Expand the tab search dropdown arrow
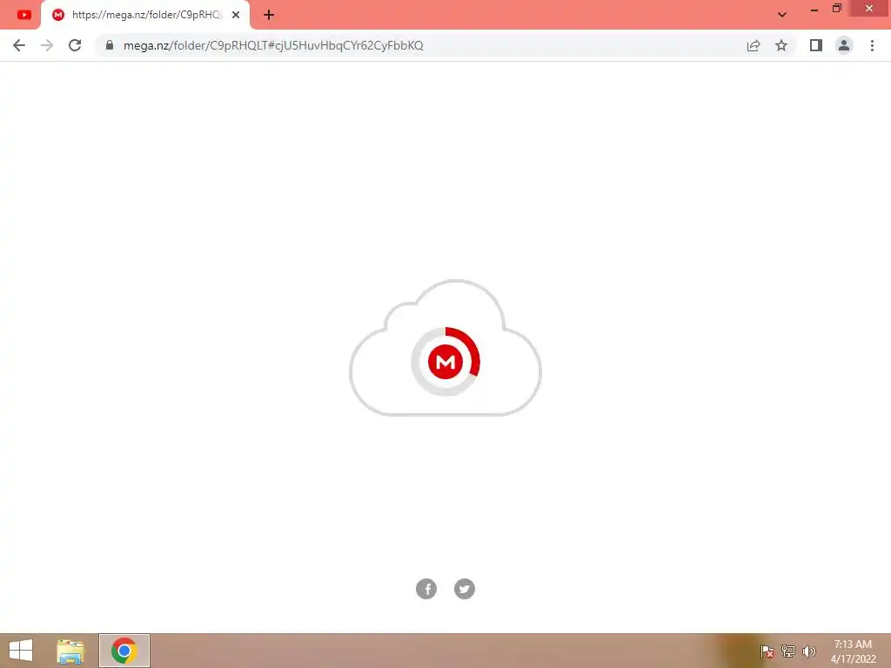The width and height of the screenshot is (891, 668). click(782, 15)
